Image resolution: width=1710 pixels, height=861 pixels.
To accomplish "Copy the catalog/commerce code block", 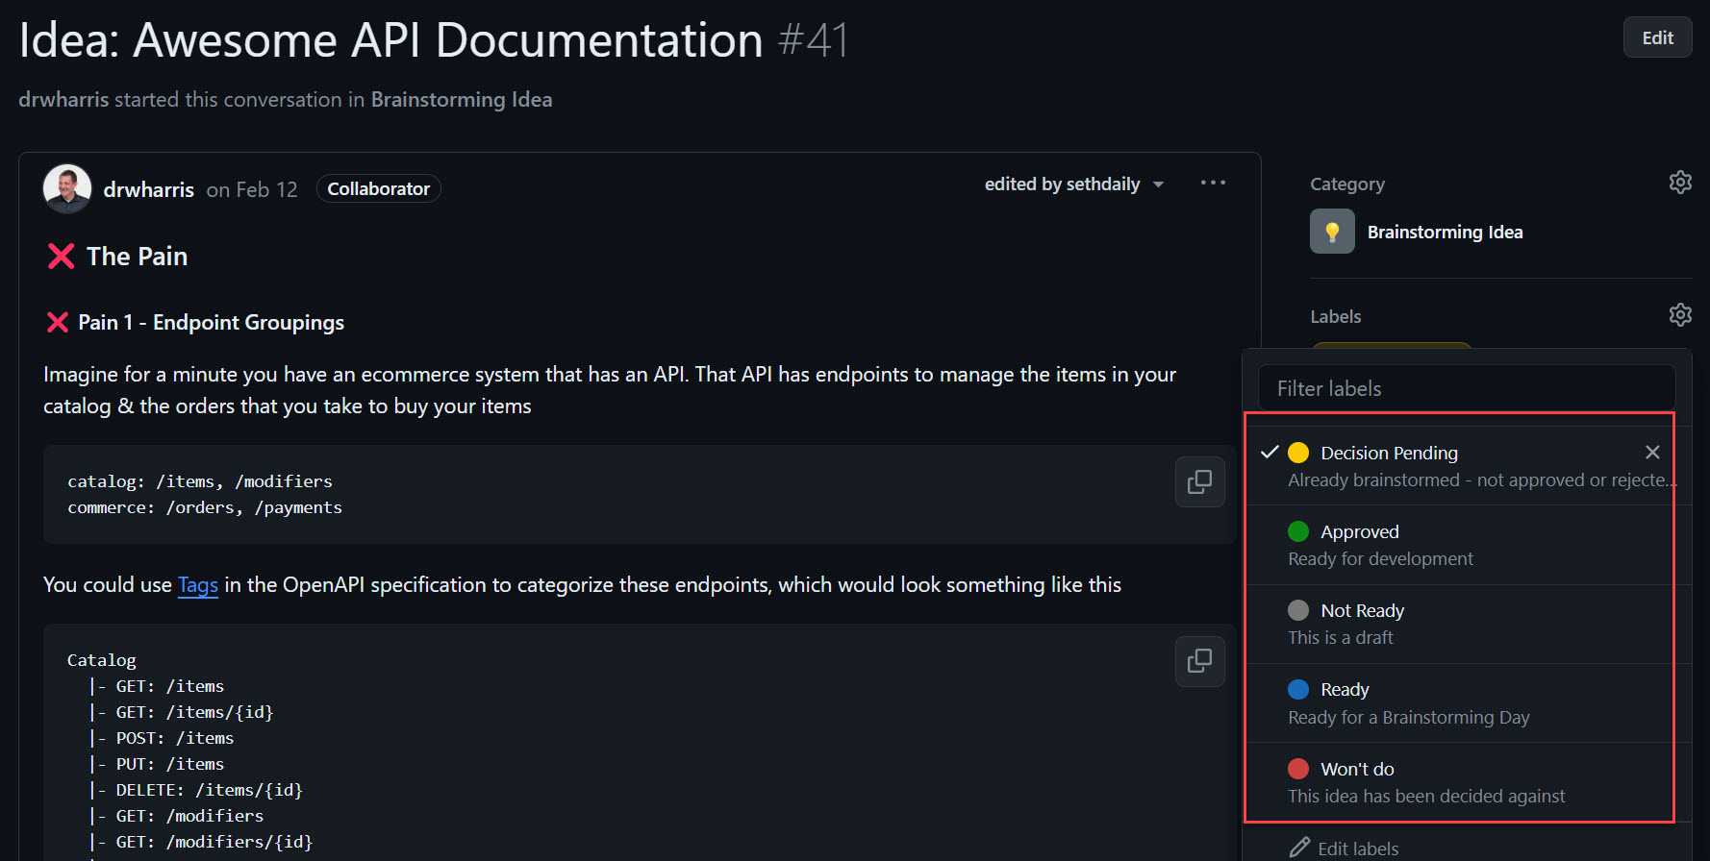I will (x=1199, y=481).
